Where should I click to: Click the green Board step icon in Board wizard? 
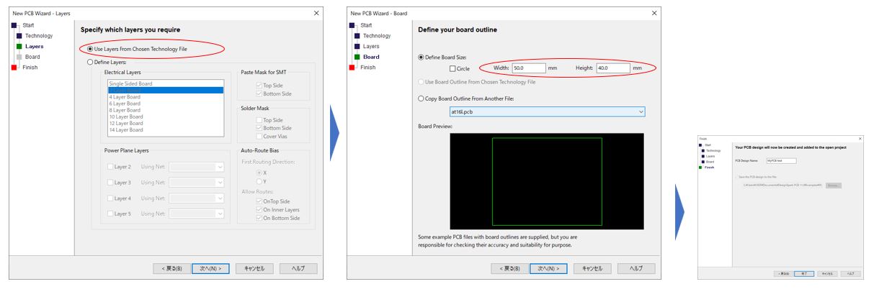click(357, 57)
